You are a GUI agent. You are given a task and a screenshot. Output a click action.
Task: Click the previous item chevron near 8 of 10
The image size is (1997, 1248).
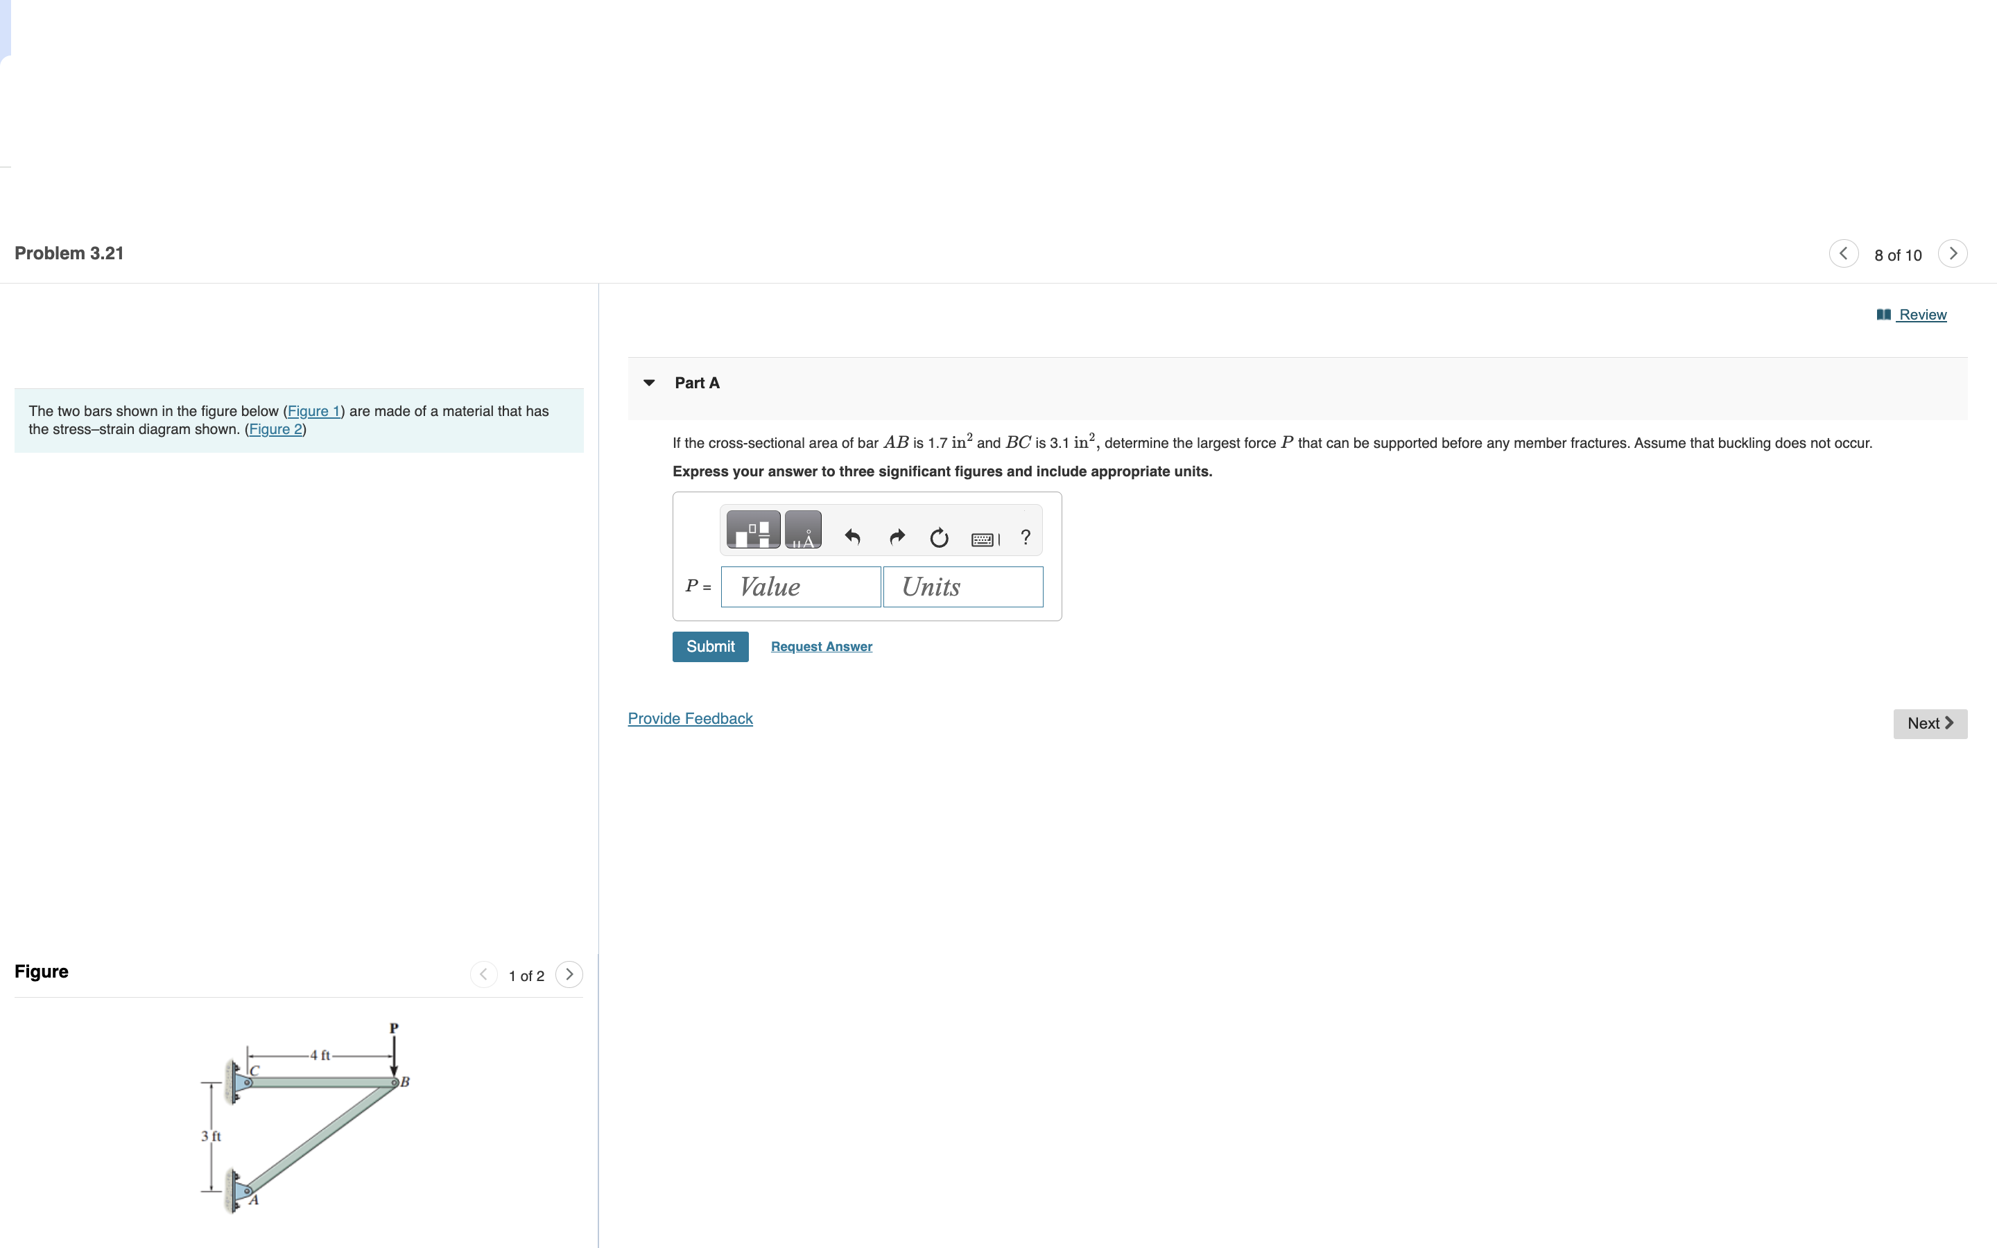1845,253
